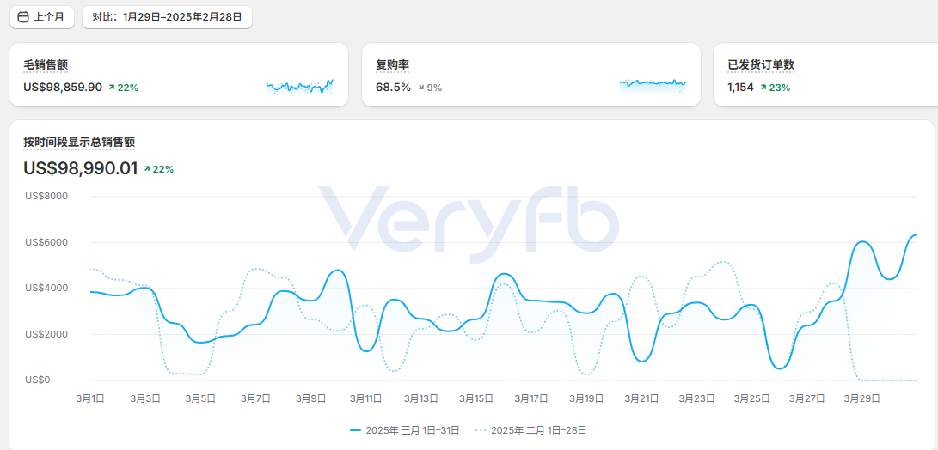938x450 pixels.
Task: Click the US$8000 y-axis label
Action: tap(46, 196)
